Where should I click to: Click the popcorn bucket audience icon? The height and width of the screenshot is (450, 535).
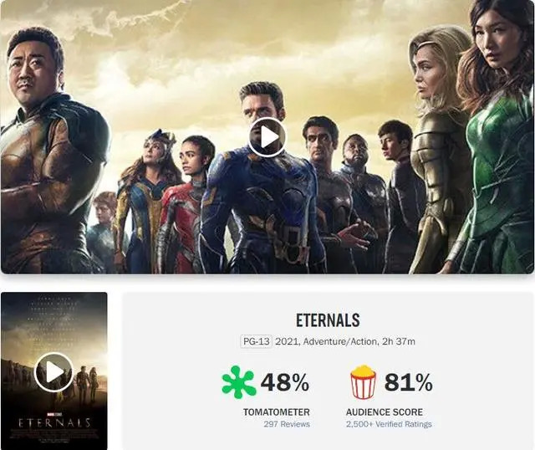[x=364, y=382]
